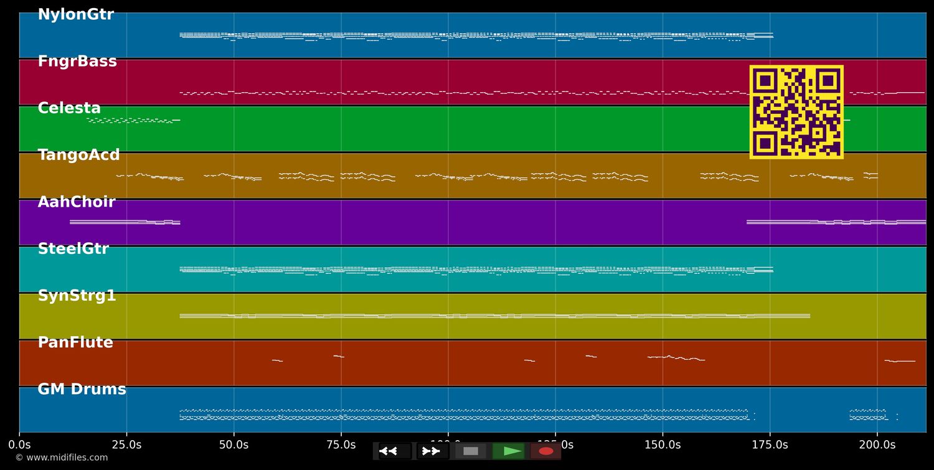Click the yellow QR code image
The image size is (934, 470).
(x=796, y=112)
